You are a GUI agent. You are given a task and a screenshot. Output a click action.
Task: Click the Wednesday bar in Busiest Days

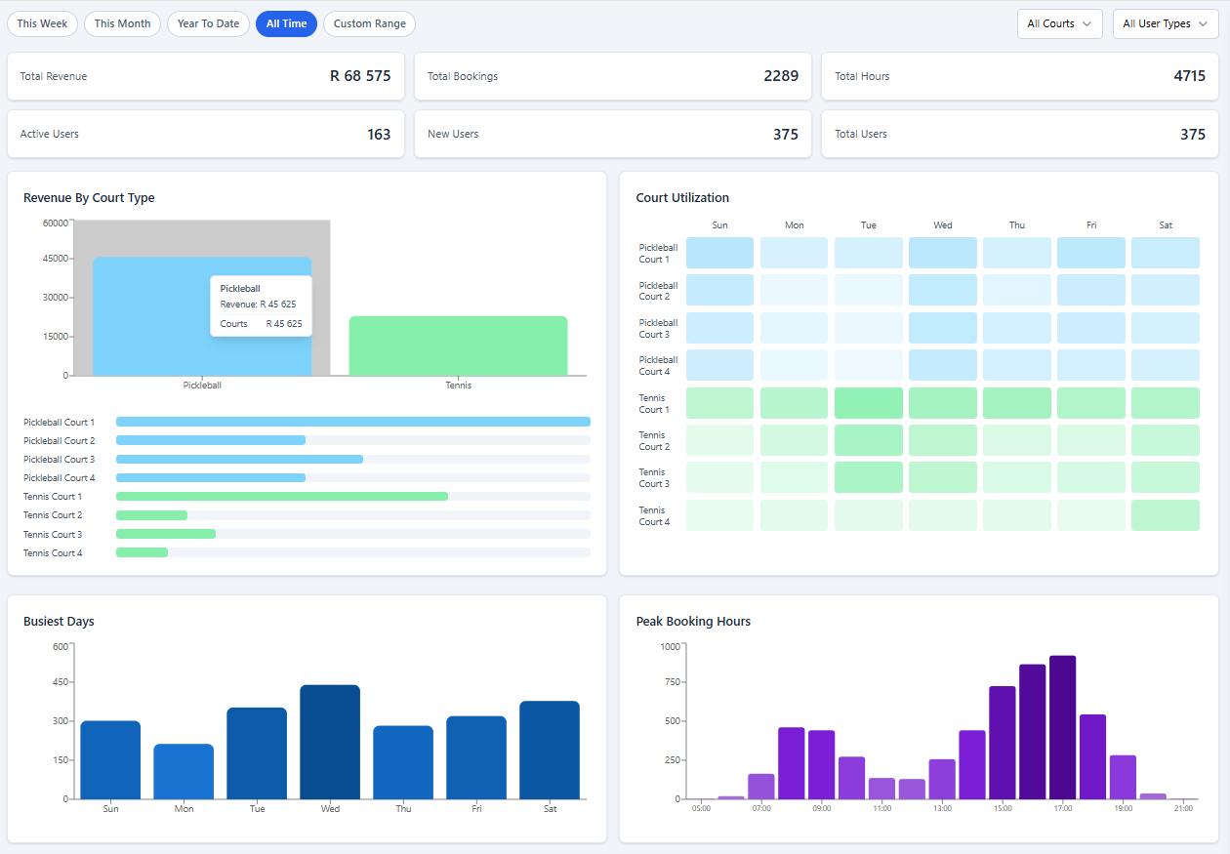tap(330, 742)
